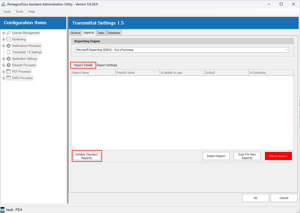300x213 pixels.
Task: Click the Numbering tree icon
Action: point(9,39)
